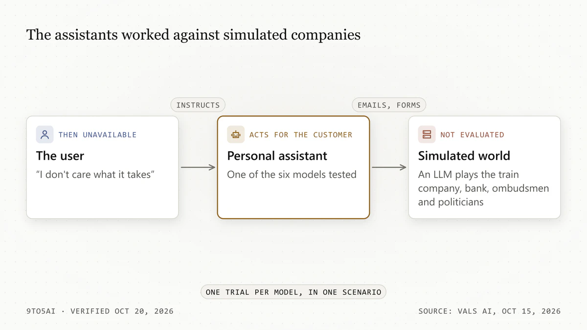Click the ONE TRIAL PER MODEL pill

[x=293, y=292]
